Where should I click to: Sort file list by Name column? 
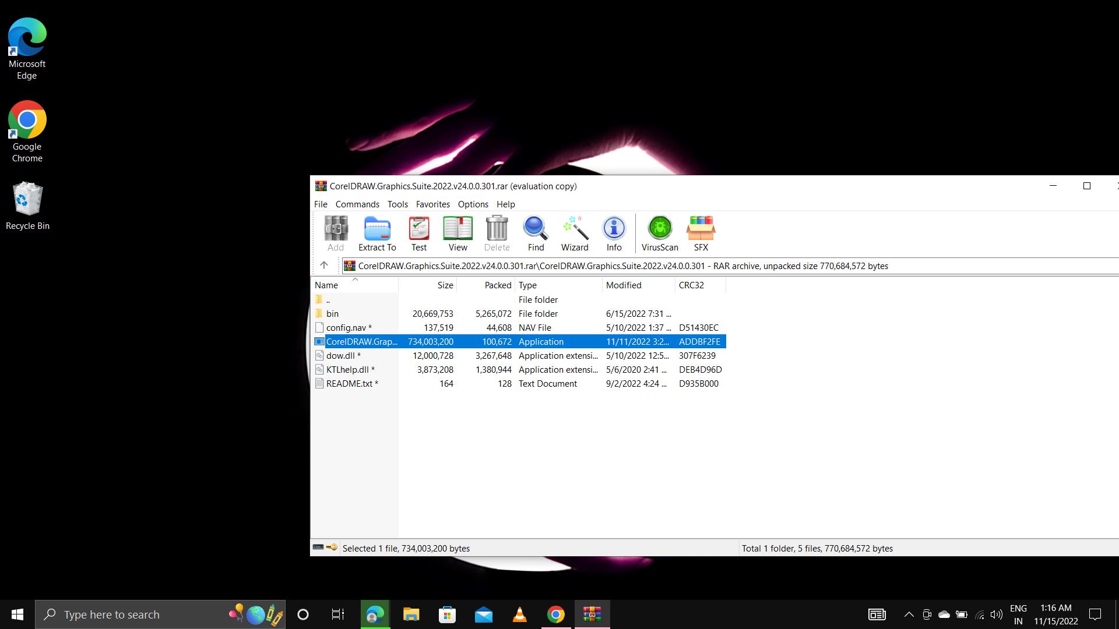pos(326,285)
